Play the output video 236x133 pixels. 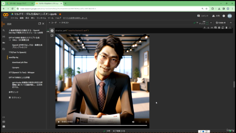(x=59, y=122)
